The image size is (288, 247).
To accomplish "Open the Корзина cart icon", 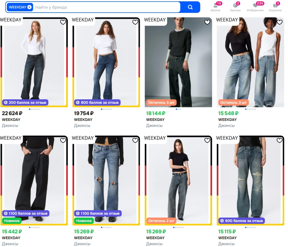I will (275, 7).
